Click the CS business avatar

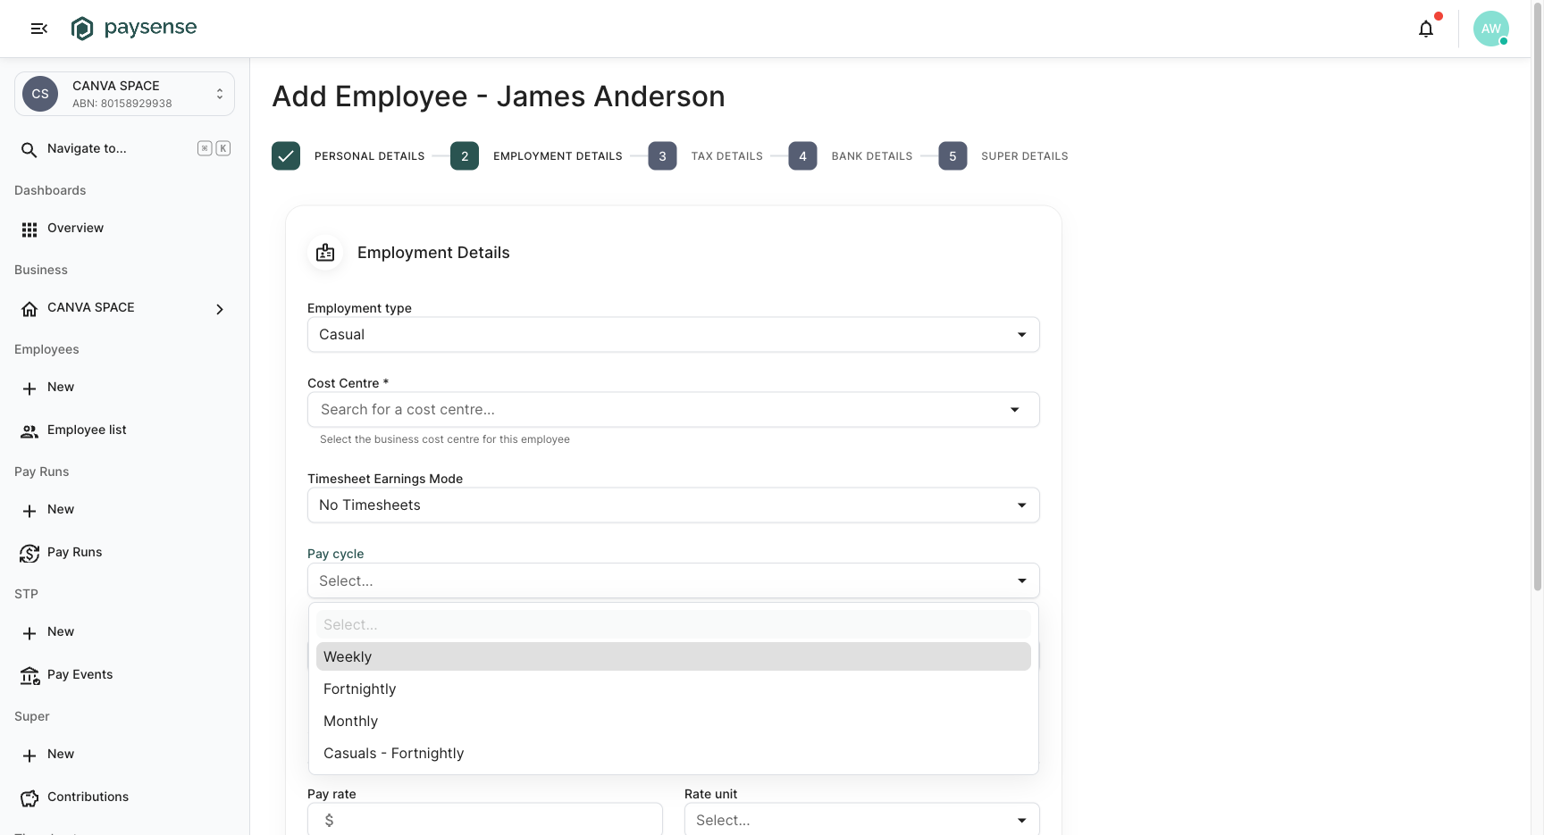(40, 94)
